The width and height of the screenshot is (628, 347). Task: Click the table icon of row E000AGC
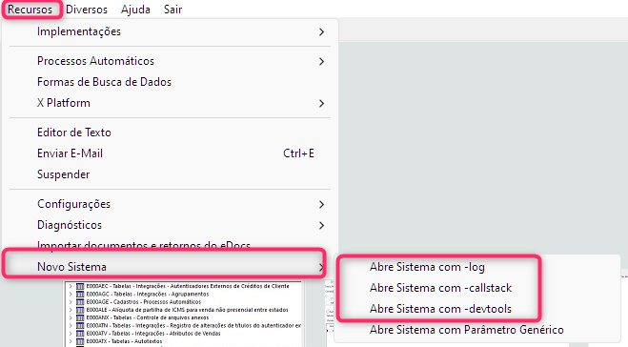(80, 295)
